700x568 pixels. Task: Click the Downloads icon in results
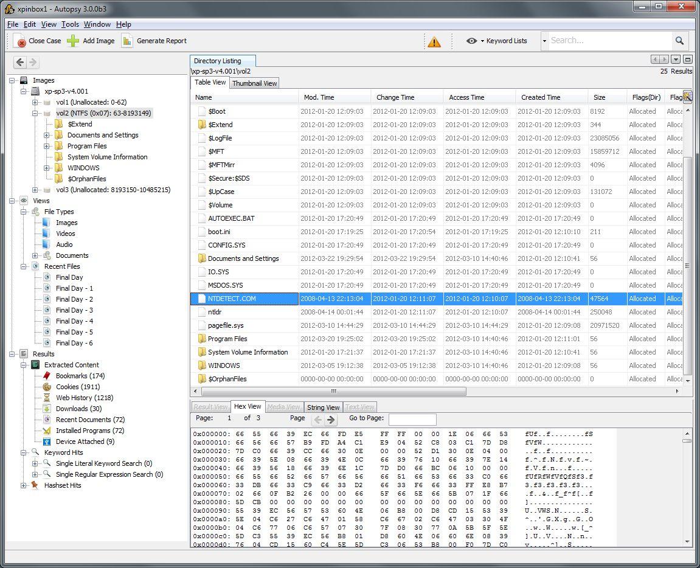tap(47, 409)
